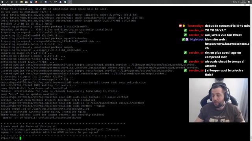Click the TontonAyo username in chat

point(195,26)
